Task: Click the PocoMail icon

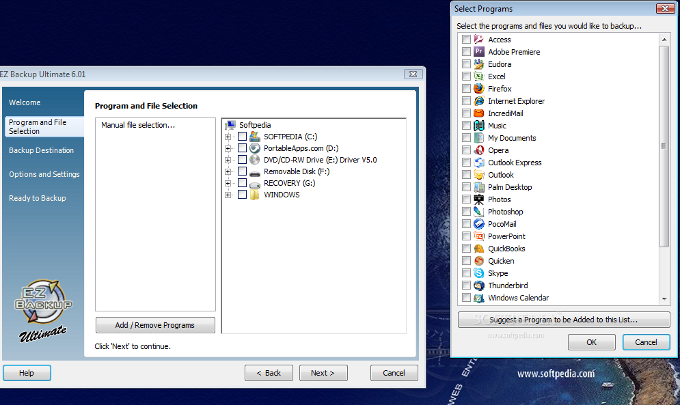Action: coord(479,224)
